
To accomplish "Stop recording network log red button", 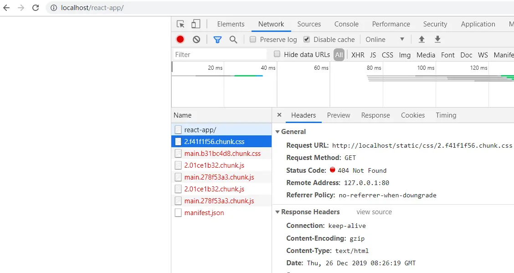I will pos(180,39).
